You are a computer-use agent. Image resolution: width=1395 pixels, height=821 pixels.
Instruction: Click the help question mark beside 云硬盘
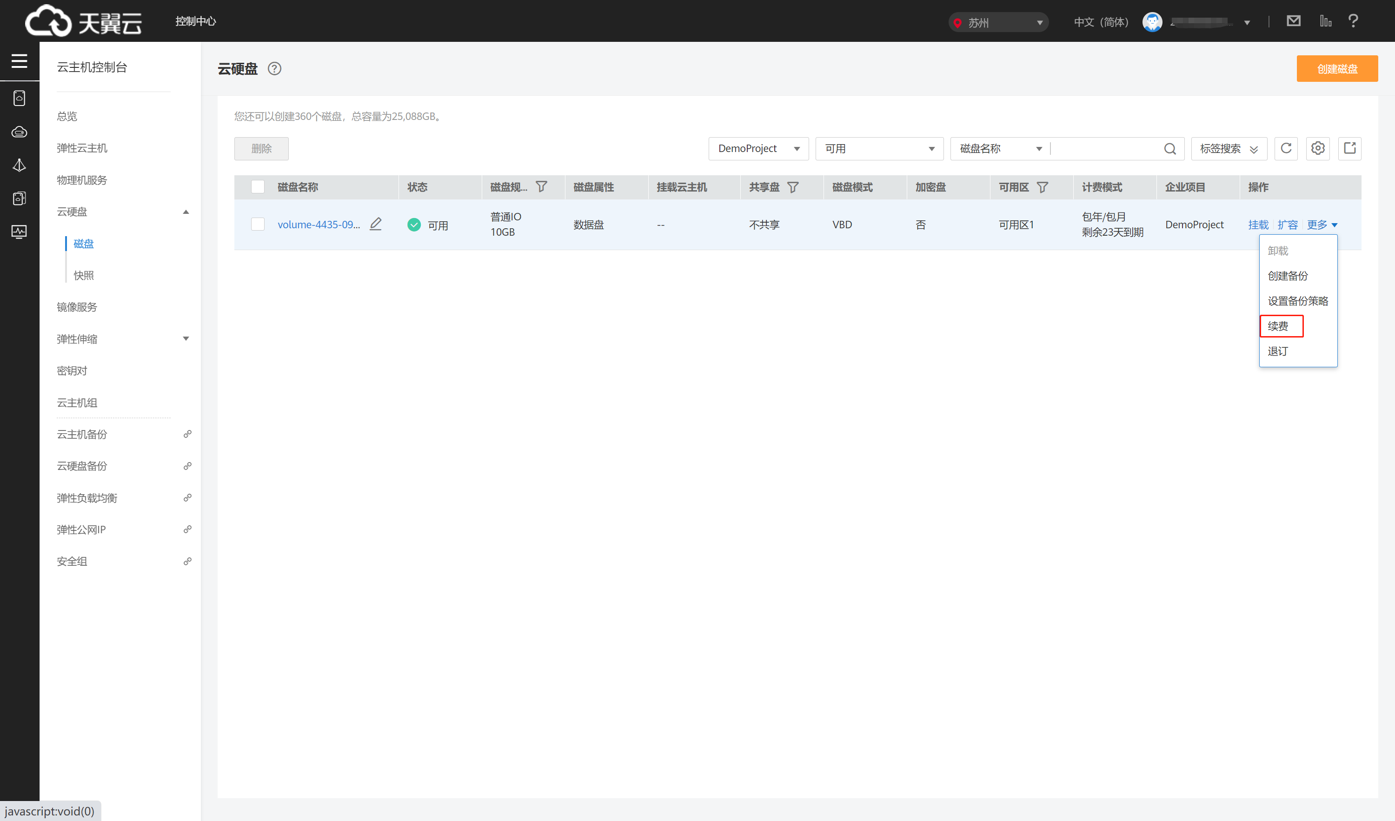tap(274, 69)
